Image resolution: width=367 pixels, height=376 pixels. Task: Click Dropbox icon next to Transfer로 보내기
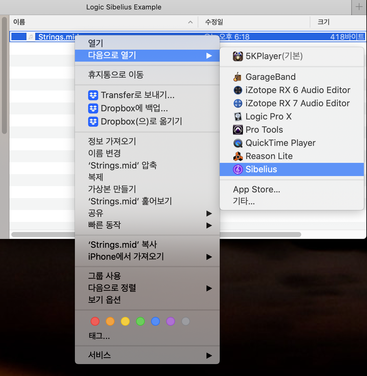coord(93,95)
